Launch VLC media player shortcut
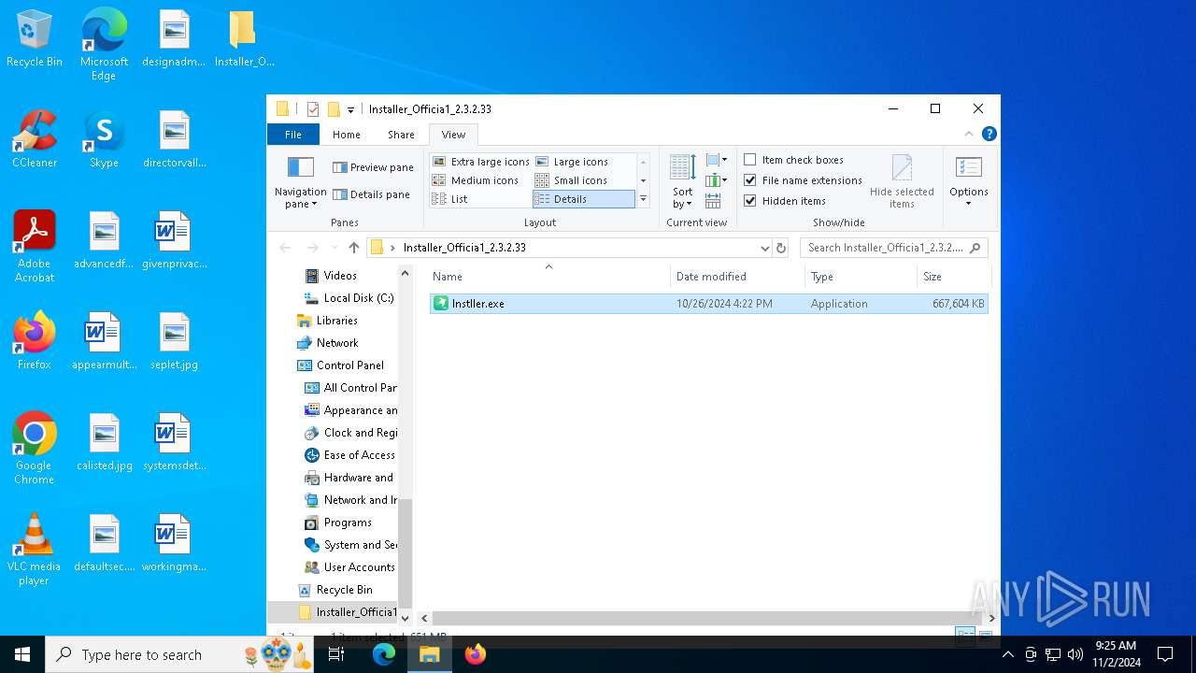The width and height of the screenshot is (1196, 673). pos(35,550)
